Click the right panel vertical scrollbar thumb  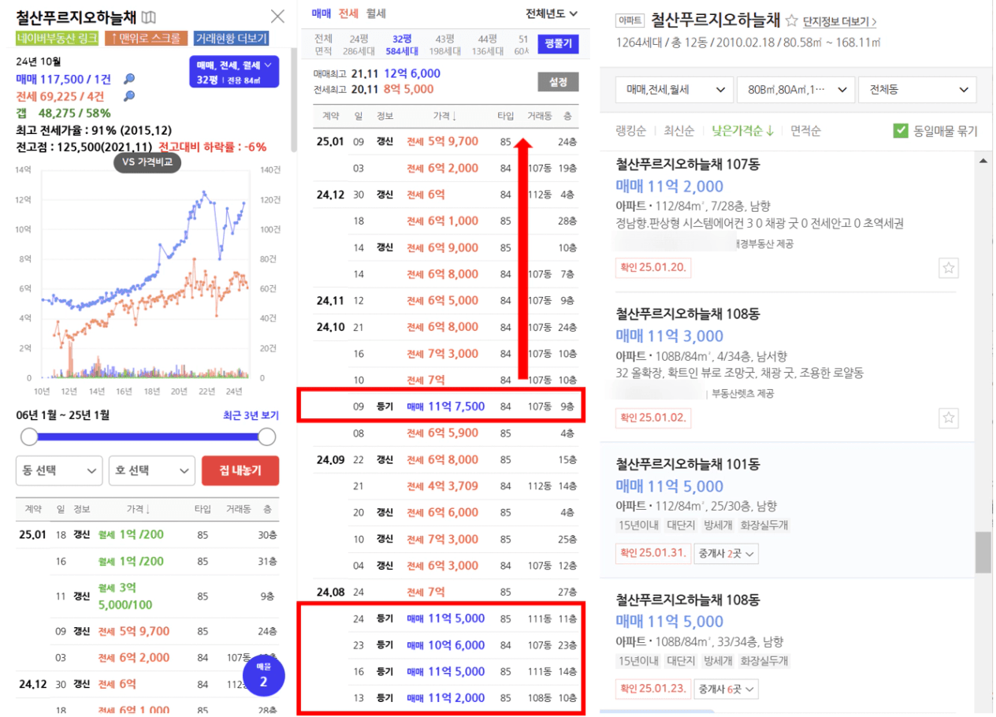pyautogui.click(x=983, y=552)
